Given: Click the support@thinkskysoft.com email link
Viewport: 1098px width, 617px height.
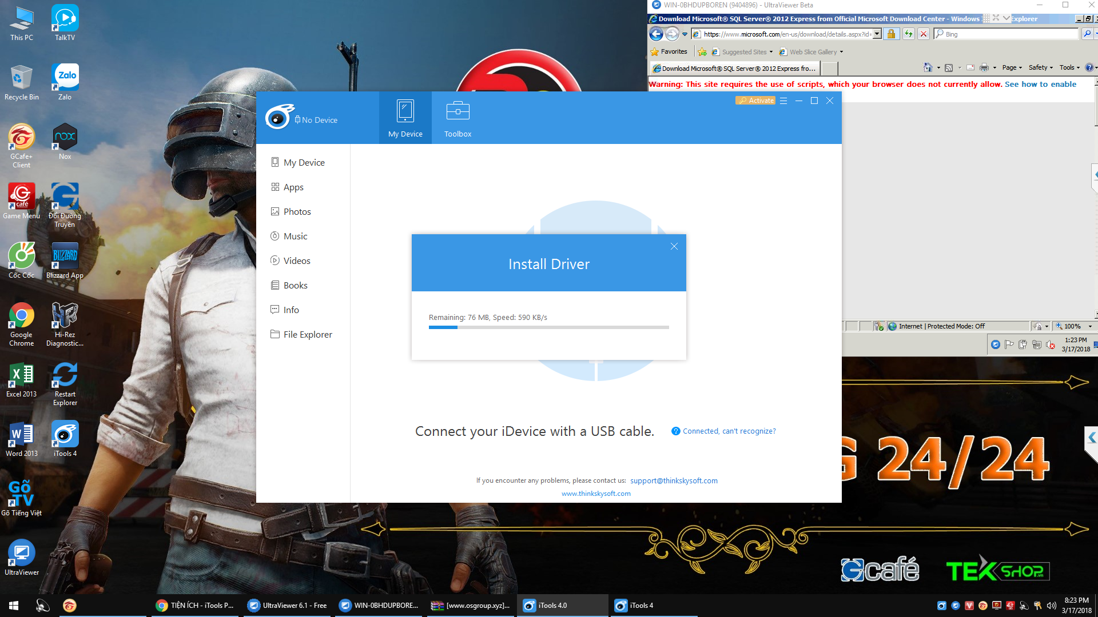Looking at the screenshot, I should click(674, 480).
